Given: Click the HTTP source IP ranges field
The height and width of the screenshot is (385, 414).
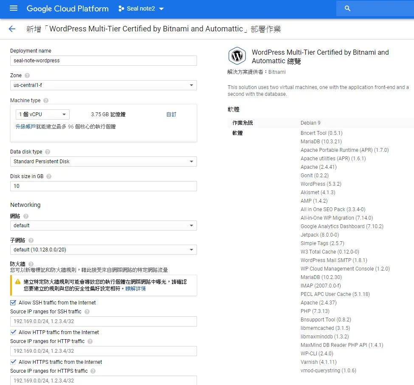Looking at the screenshot, I should (x=104, y=351).
